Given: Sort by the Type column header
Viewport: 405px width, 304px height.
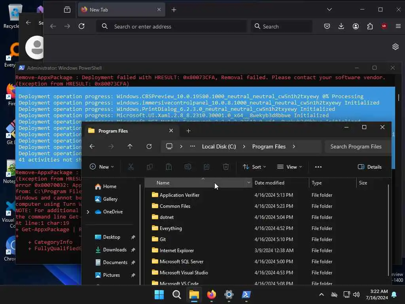Looking at the screenshot, I should pos(332,183).
